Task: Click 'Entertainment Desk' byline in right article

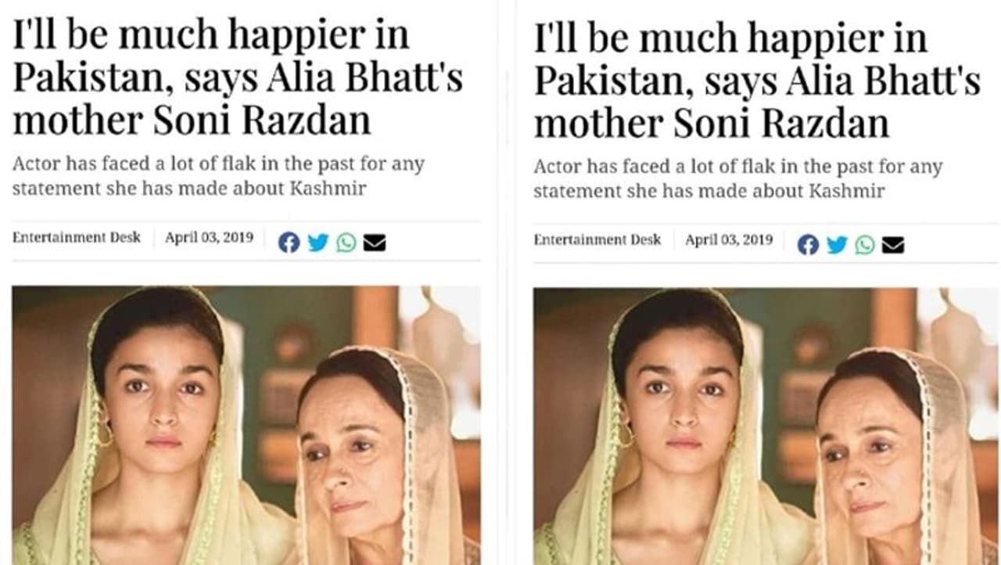Action: point(597,239)
